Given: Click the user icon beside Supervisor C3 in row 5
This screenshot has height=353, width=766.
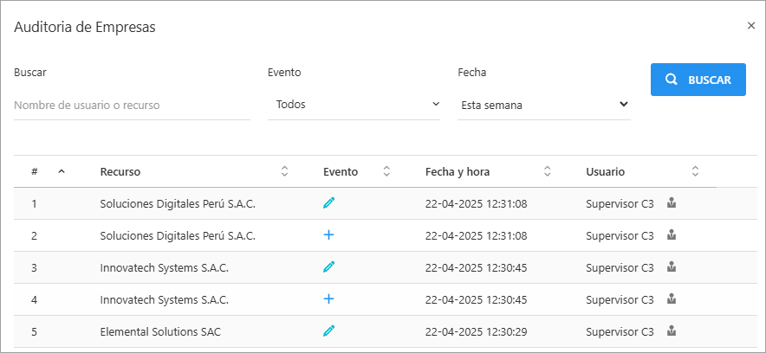Looking at the screenshot, I should [x=671, y=331].
